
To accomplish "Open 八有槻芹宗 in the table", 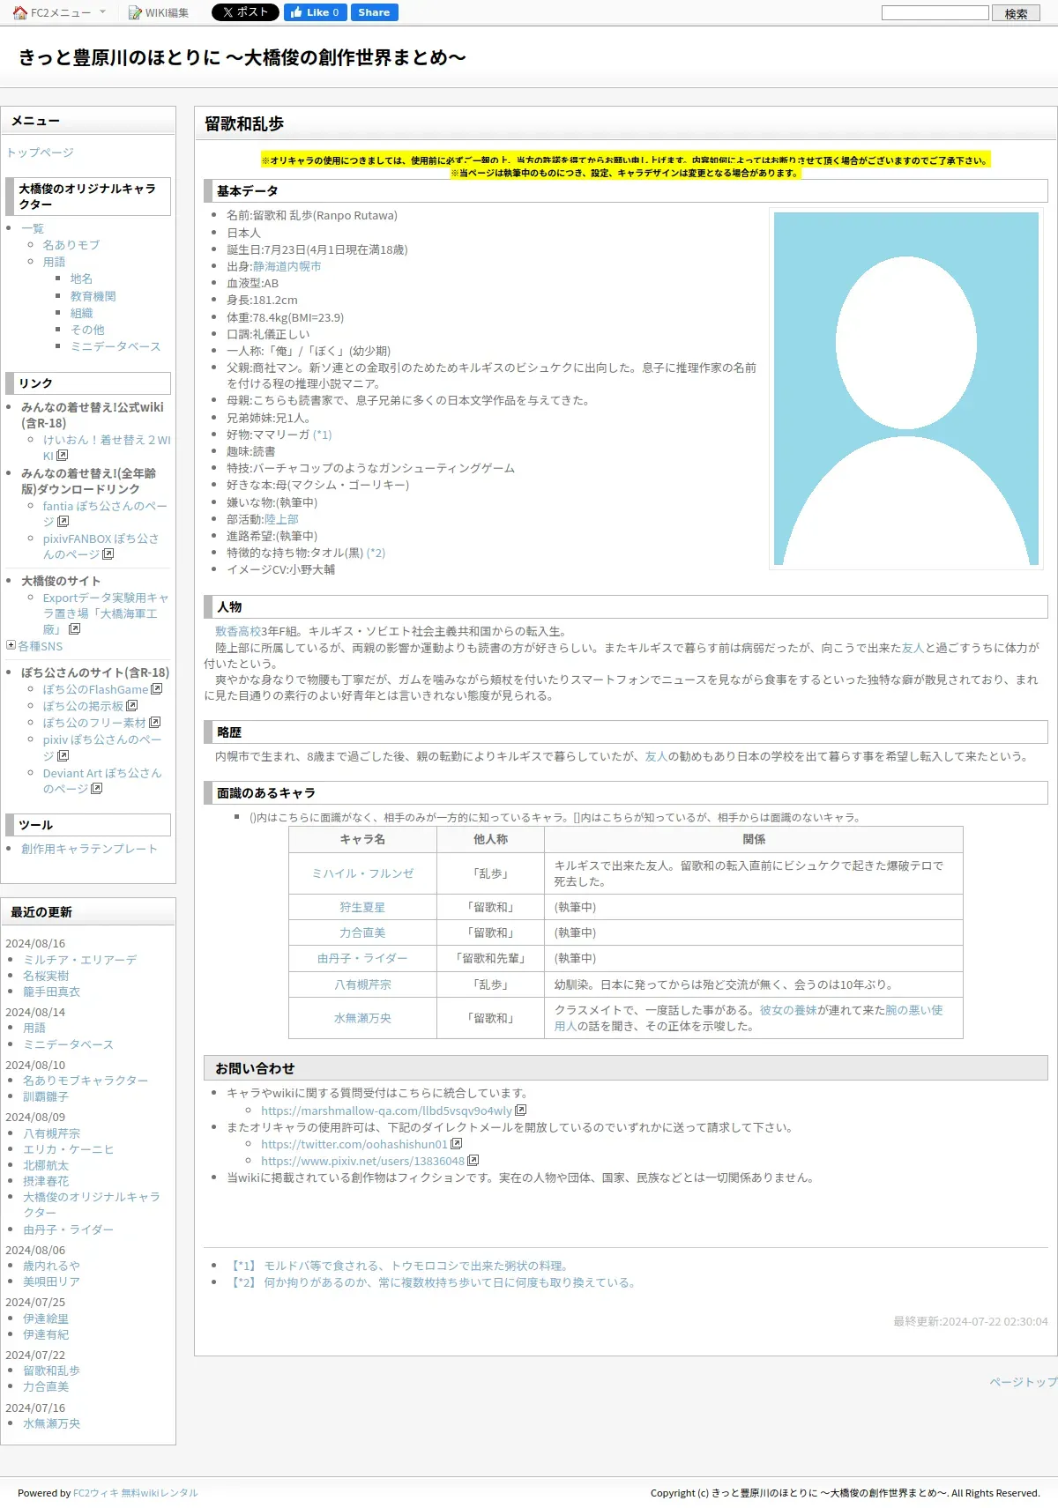I will 362,984.
